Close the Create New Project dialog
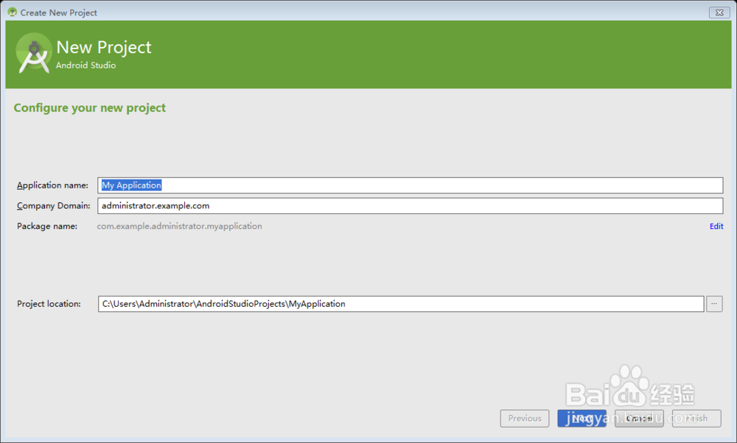Image resolution: width=737 pixels, height=443 pixels. pyautogui.click(x=719, y=13)
